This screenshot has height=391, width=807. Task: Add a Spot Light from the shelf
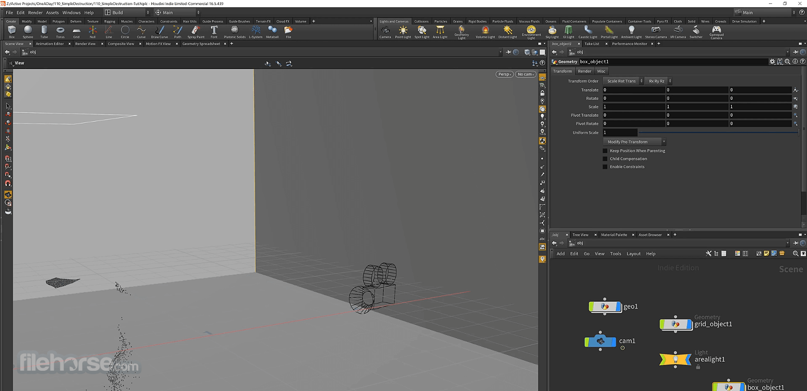(x=422, y=31)
